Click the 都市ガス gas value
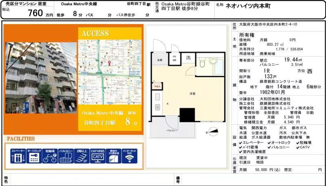This screenshot has width=326, height=186. [x=300, y=128]
